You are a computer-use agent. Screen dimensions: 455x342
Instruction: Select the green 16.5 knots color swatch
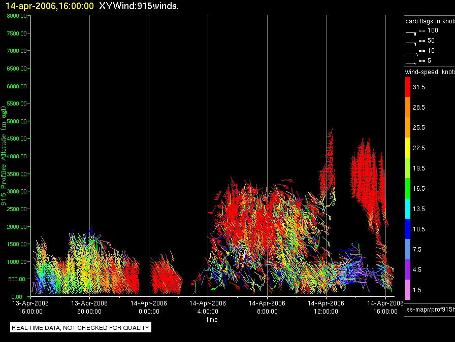408,188
